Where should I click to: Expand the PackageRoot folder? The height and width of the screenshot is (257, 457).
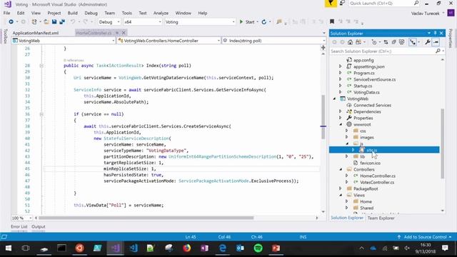(340, 188)
